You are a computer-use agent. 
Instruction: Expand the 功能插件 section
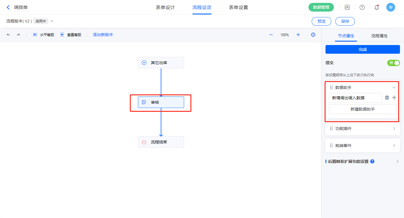tap(394, 128)
